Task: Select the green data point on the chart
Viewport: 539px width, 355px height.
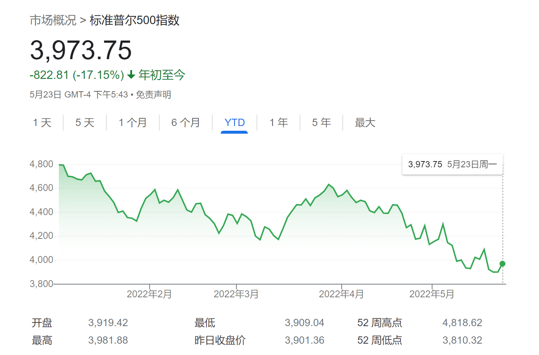Action: [x=503, y=263]
